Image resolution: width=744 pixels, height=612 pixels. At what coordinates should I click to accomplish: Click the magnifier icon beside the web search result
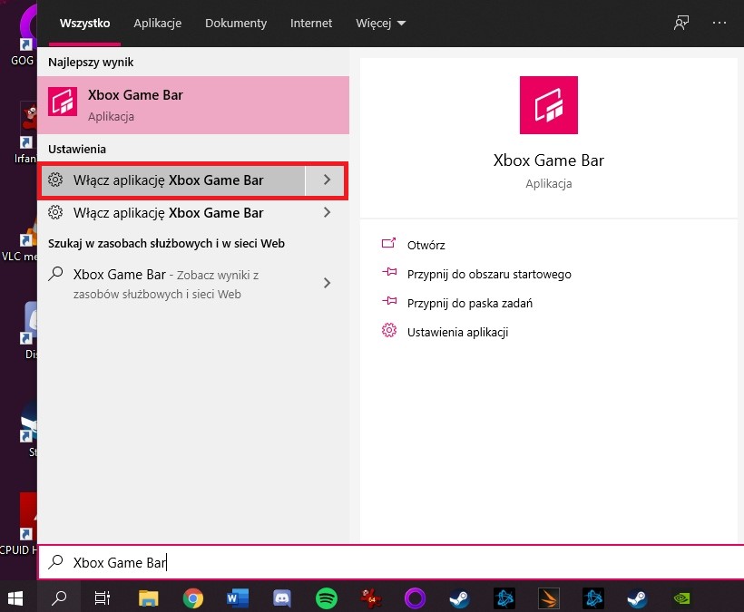55,274
